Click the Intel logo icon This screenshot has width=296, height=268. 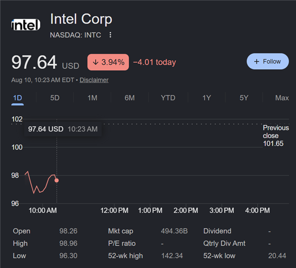coord(26,25)
